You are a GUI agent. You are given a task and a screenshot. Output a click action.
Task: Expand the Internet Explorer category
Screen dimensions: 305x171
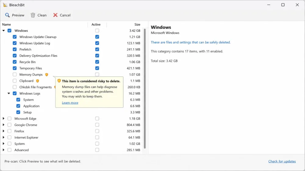click(x=3, y=138)
